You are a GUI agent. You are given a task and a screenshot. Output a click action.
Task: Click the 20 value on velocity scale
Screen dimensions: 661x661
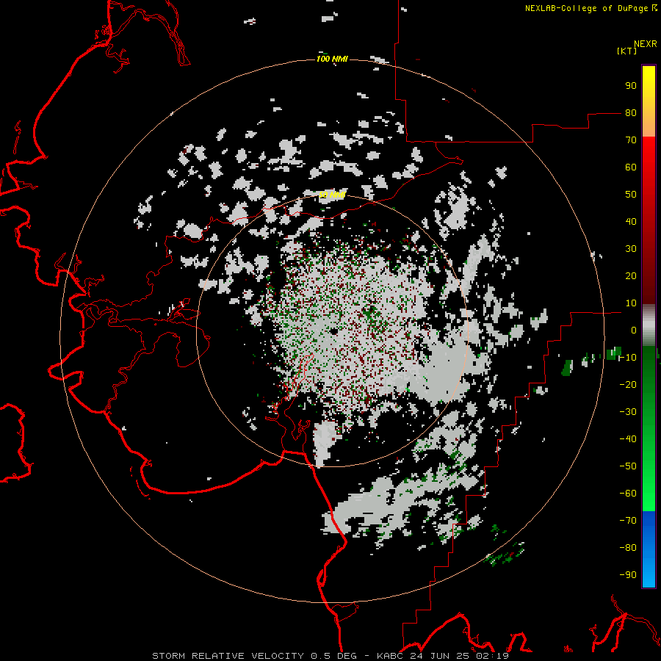point(631,275)
